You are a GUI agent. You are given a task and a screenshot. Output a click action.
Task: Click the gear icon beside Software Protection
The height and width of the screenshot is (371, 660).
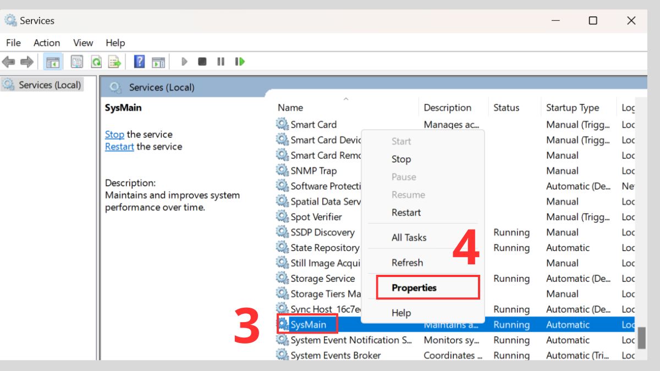tap(283, 186)
